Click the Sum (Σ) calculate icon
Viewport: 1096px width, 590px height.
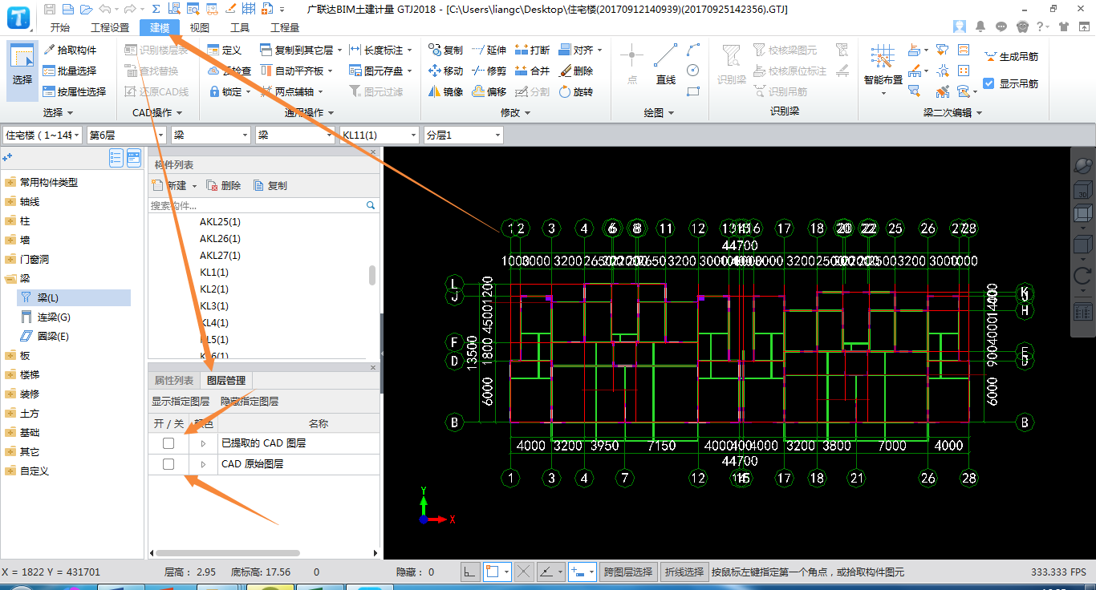tap(156, 9)
